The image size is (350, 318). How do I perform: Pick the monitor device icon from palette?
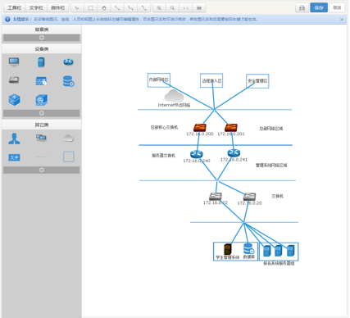(14, 62)
